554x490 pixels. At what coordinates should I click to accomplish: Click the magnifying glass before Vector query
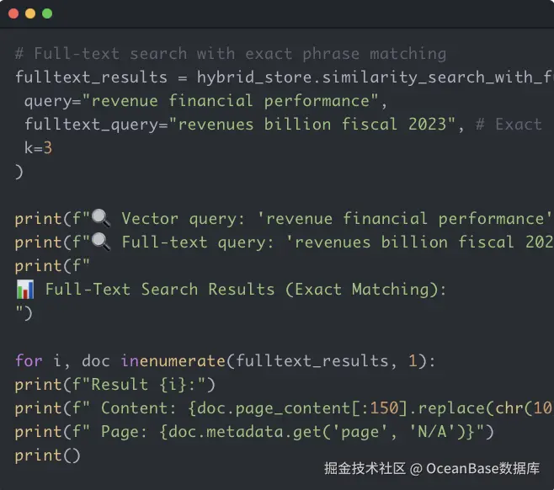tap(101, 219)
